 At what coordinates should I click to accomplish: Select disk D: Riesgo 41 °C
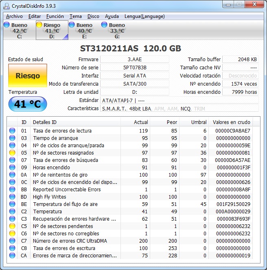(x=52, y=30)
